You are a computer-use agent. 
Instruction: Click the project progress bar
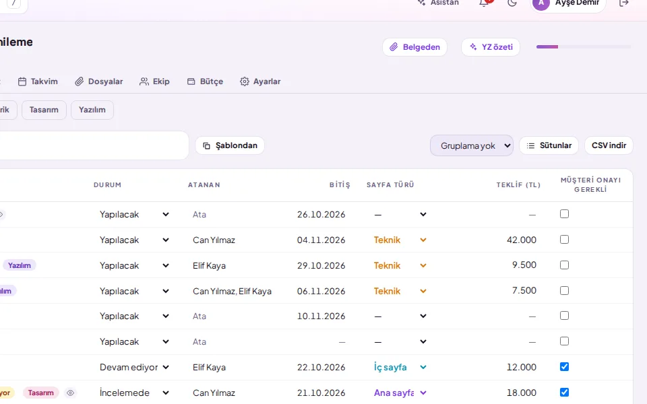(x=584, y=47)
